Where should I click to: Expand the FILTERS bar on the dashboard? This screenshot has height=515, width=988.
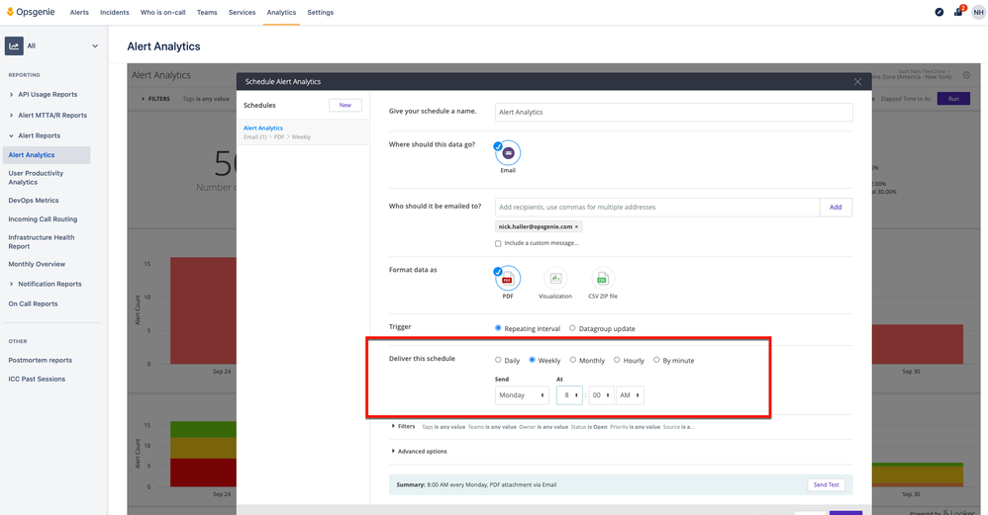[x=155, y=99]
